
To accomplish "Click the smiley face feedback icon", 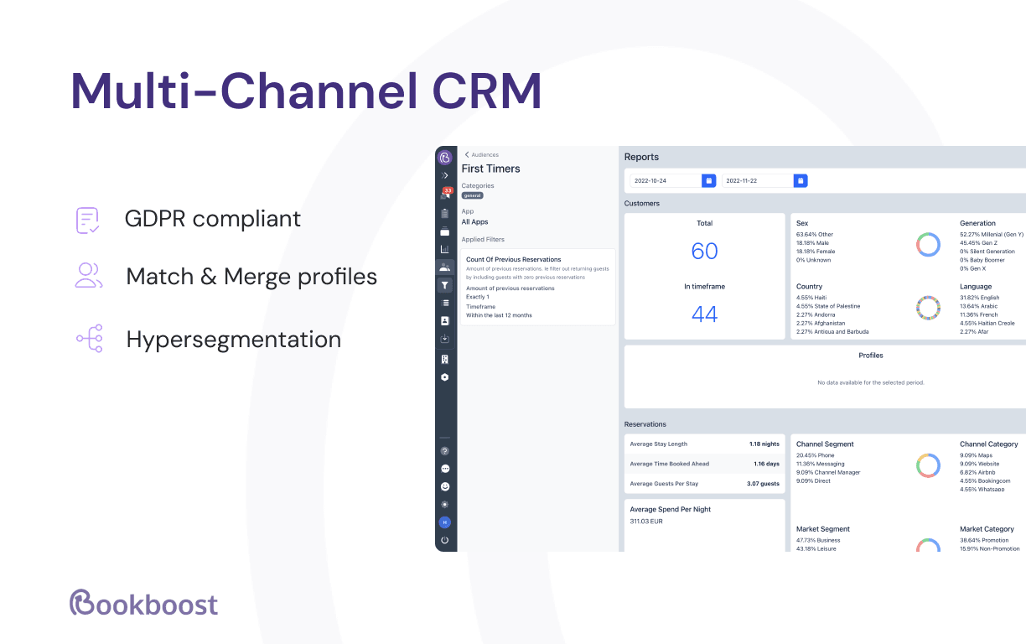I will 445,486.
